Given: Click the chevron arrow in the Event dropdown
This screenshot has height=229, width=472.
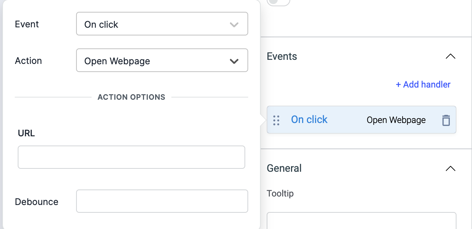Looking at the screenshot, I should 234,25.
